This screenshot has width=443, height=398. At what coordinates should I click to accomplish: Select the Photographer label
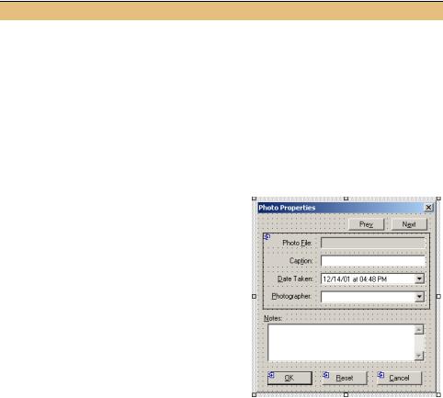tap(291, 297)
